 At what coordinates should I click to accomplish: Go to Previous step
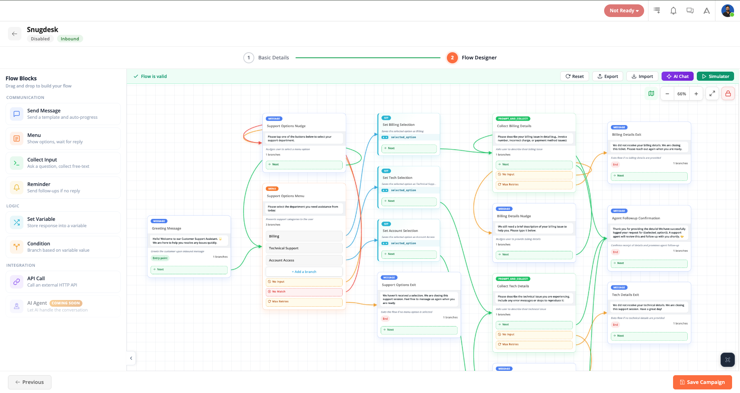(30, 382)
